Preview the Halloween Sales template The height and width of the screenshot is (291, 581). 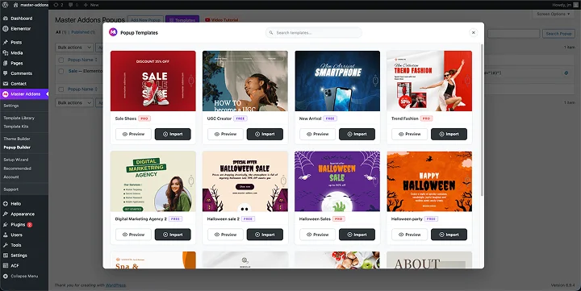pos(318,235)
